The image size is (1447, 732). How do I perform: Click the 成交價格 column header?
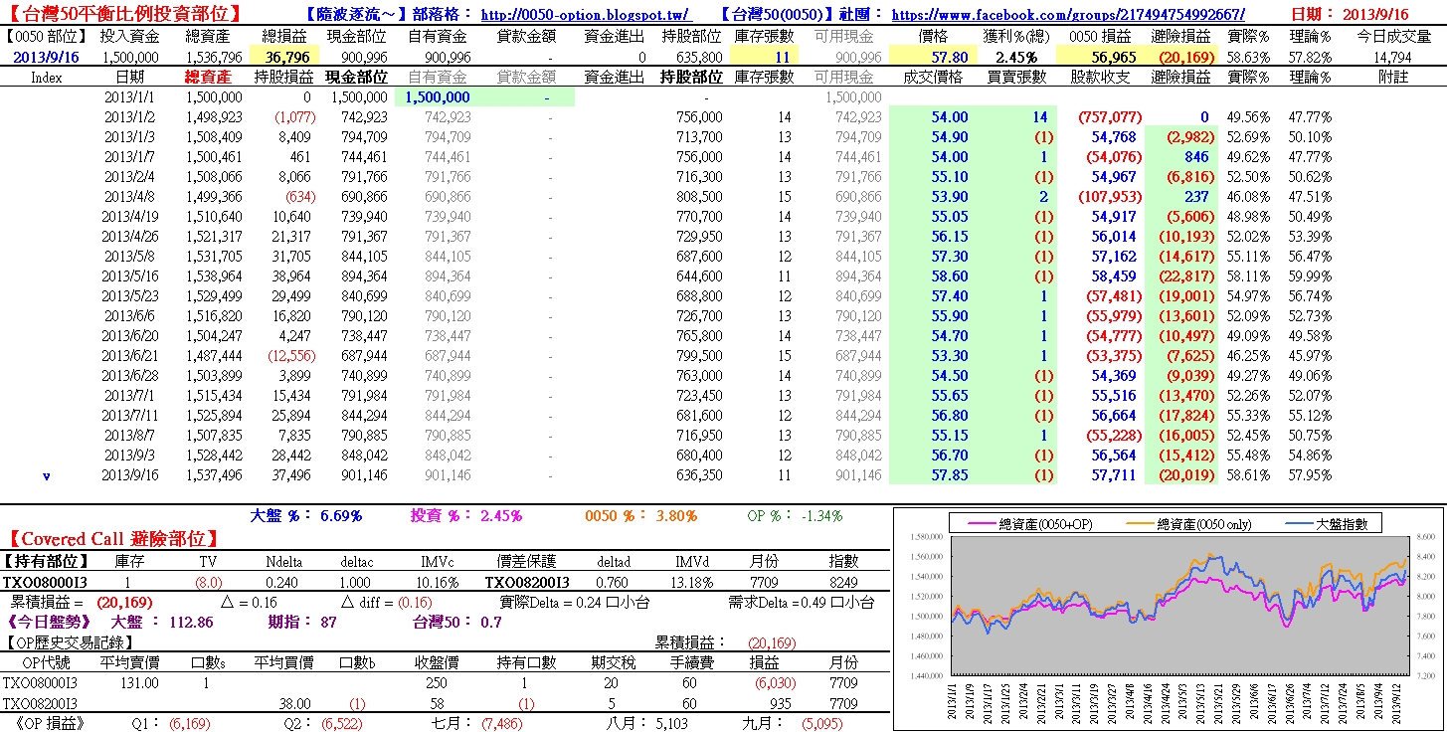click(x=933, y=77)
